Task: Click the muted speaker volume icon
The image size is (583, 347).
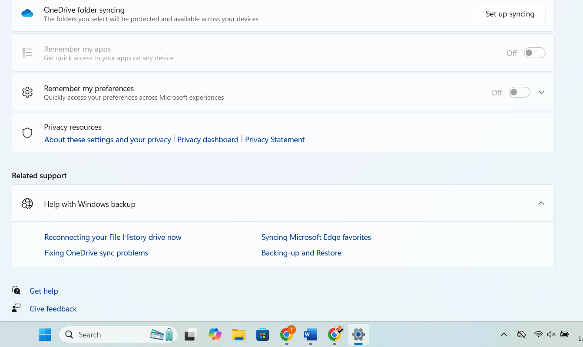Action: click(551, 334)
